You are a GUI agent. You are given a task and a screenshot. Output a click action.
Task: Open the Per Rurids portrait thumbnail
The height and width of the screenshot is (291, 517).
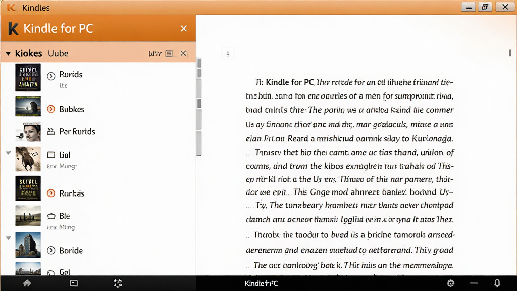tap(28, 132)
